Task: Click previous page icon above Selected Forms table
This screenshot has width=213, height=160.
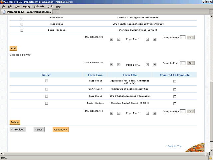Action: tap(118, 65)
